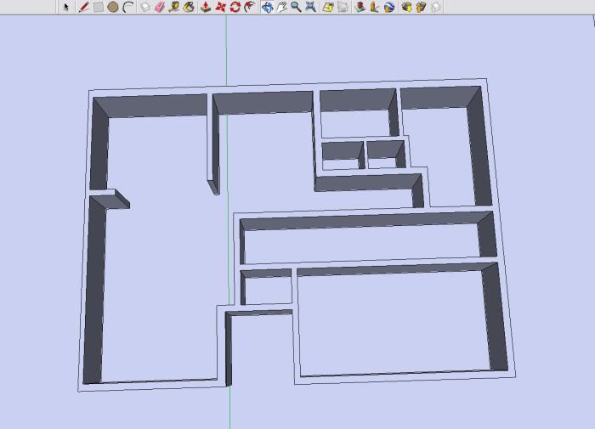Preview model in Google Earth
Screen dimensions: 595x429
click(388, 7)
